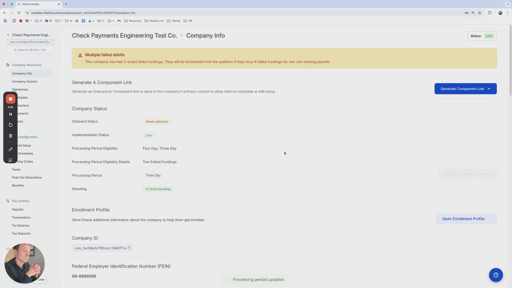Click the Company Resources building icon
Image resolution: width=512 pixels, height=288 pixels.
click(x=8, y=65)
